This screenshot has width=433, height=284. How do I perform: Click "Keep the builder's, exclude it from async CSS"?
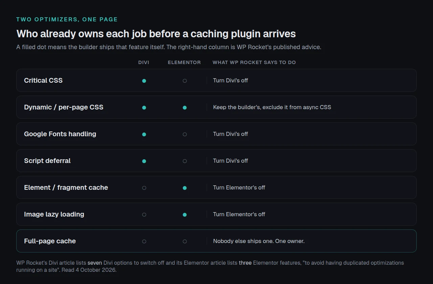pos(272,107)
